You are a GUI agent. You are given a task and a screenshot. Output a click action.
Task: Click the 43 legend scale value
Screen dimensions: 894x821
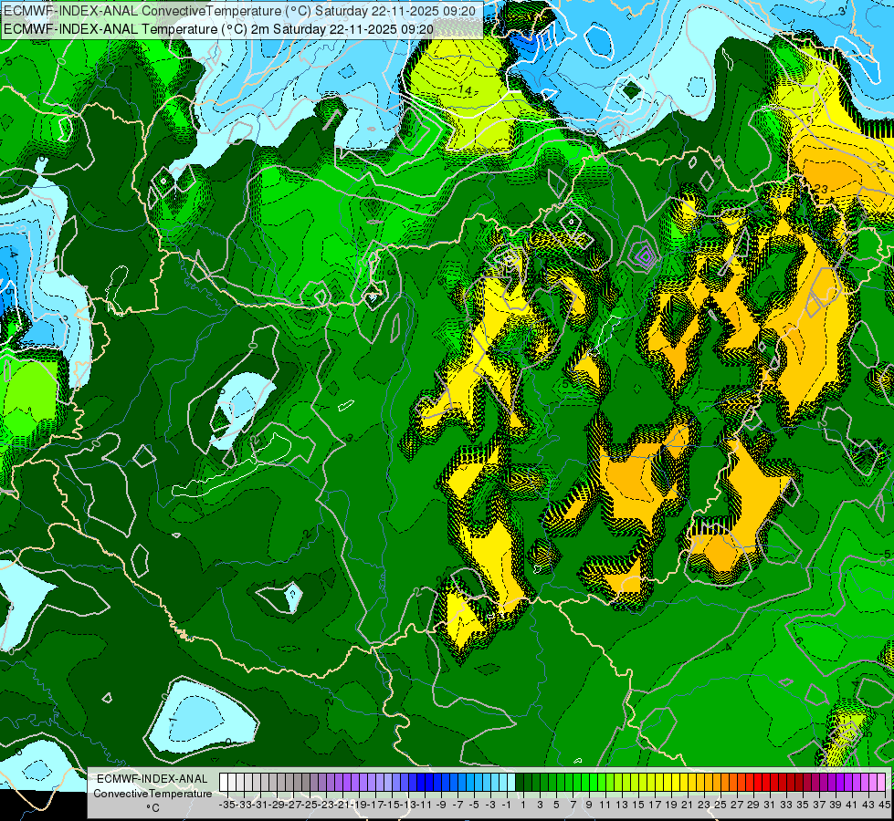868,805
